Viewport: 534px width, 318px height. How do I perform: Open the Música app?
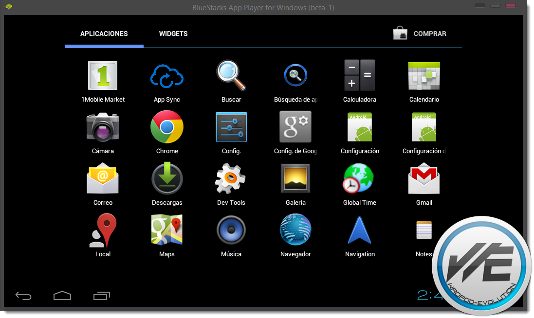tap(231, 230)
